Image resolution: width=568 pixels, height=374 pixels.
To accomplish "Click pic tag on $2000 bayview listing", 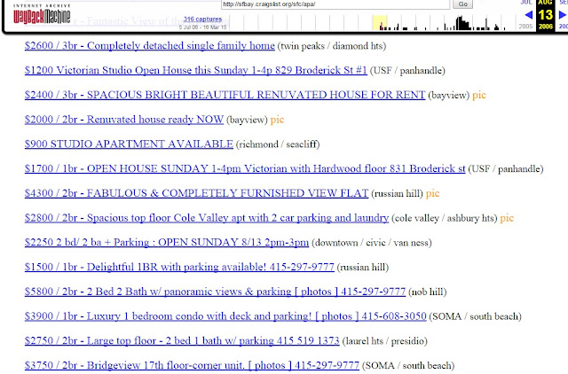I will coord(277,120).
